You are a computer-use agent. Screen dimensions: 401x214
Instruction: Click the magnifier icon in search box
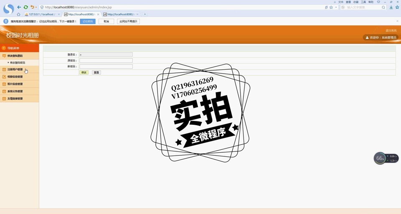[383, 7]
